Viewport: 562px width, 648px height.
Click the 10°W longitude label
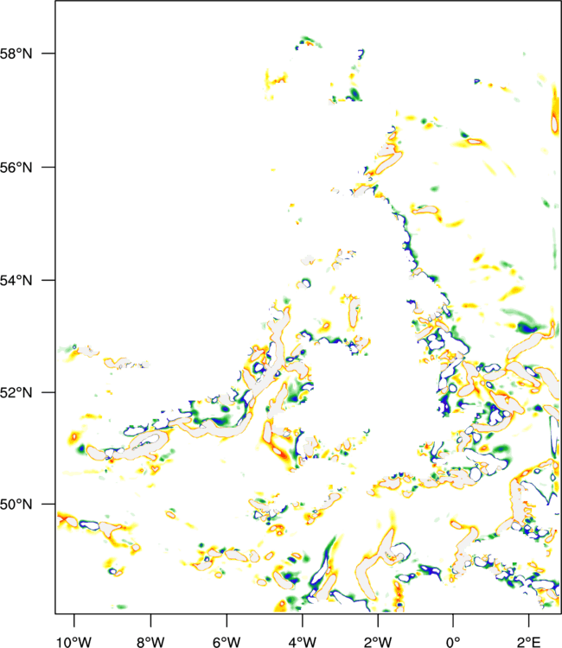point(73,642)
